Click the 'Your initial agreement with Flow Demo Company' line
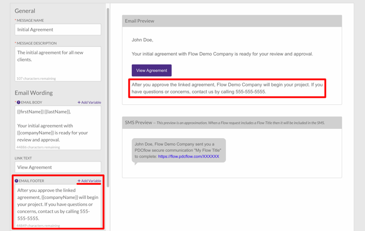The height and width of the screenshot is (231, 365). [222, 54]
